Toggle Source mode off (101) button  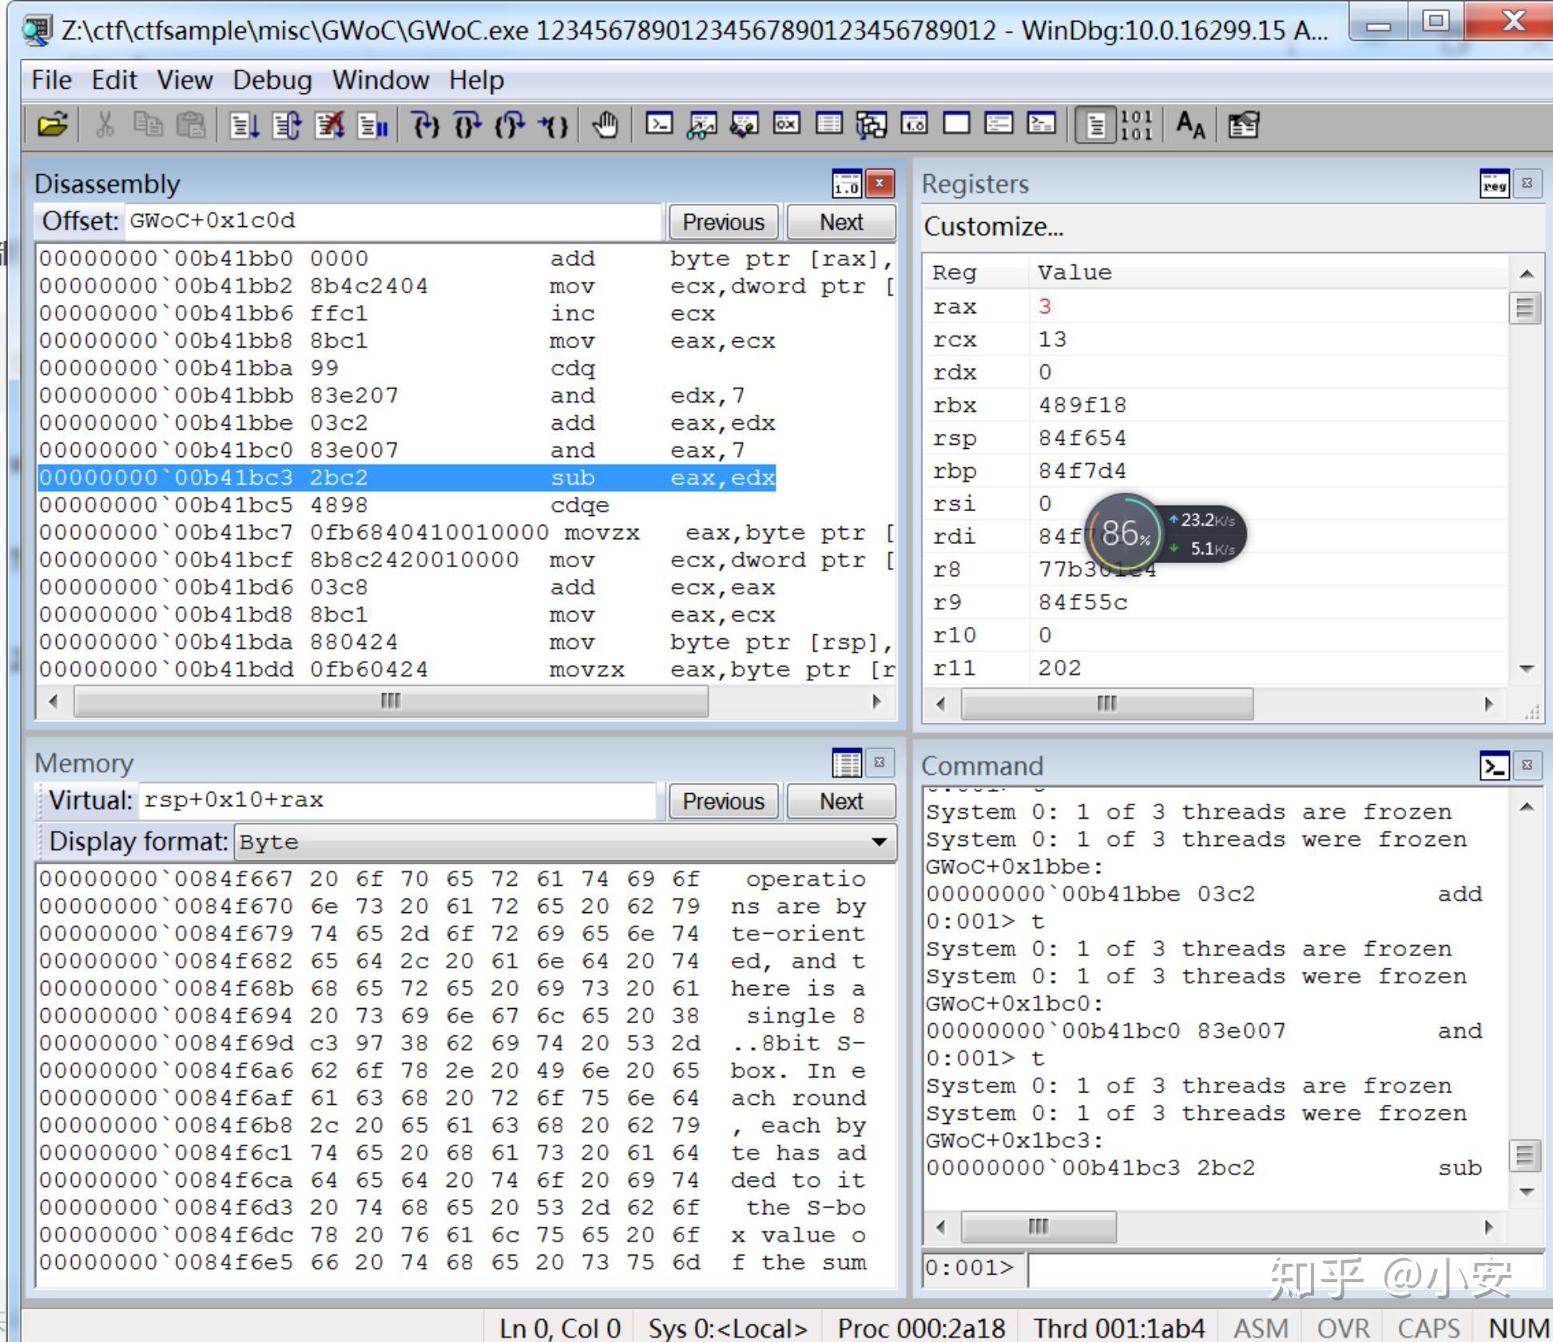click(x=1136, y=125)
